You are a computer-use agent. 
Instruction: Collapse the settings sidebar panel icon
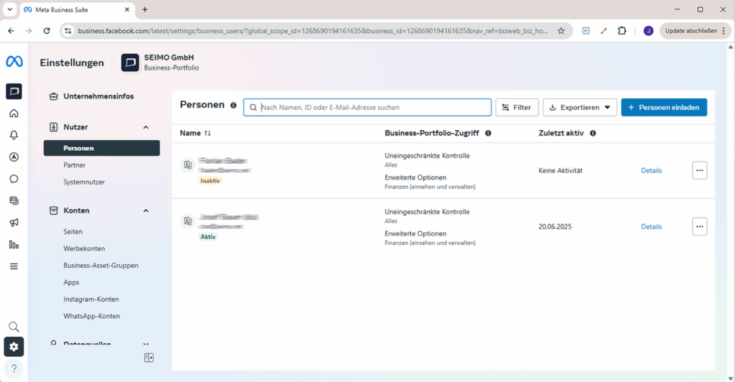tap(149, 358)
